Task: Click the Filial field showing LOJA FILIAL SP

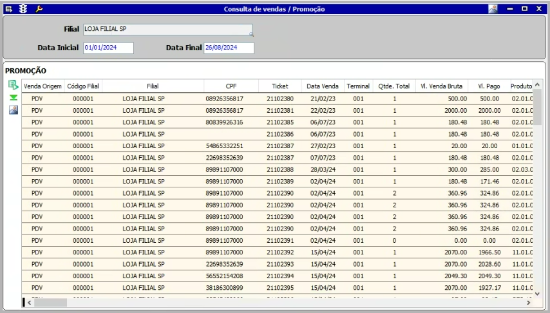Action: pos(167,30)
